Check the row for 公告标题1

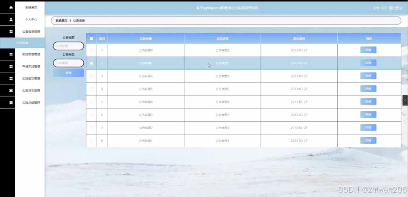point(91,141)
